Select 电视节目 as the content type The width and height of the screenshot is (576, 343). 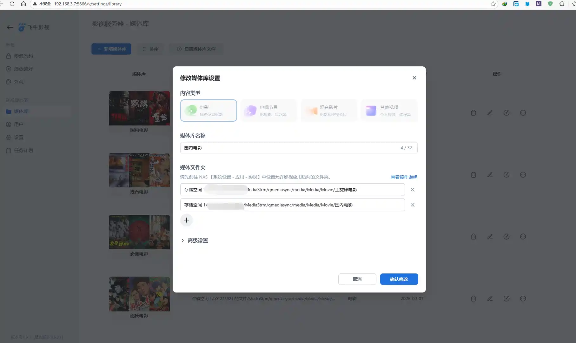pyautogui.click(x=269, y=111)
